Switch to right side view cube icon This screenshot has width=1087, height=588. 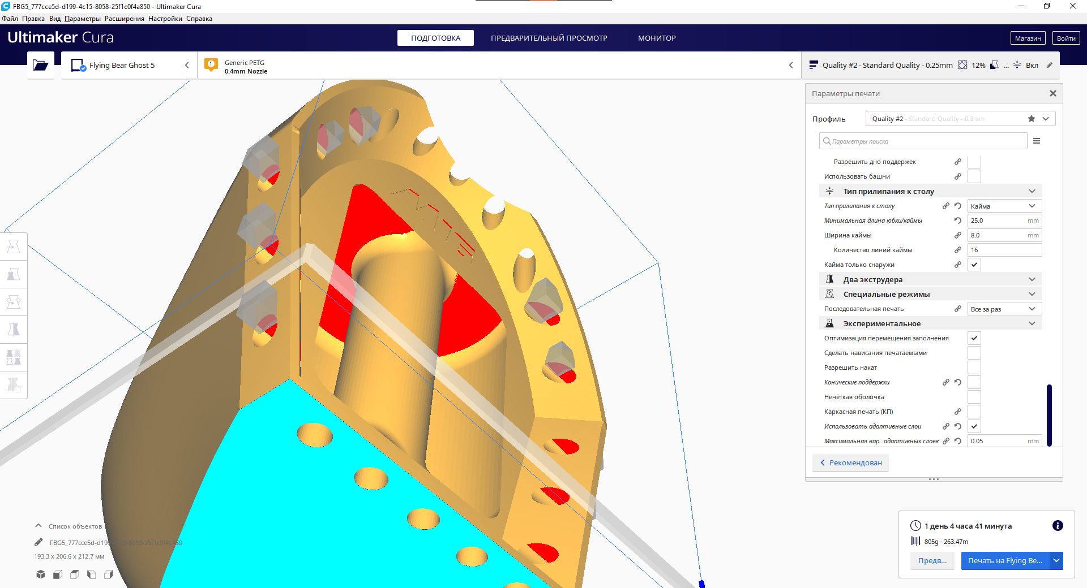pos(109,574)
